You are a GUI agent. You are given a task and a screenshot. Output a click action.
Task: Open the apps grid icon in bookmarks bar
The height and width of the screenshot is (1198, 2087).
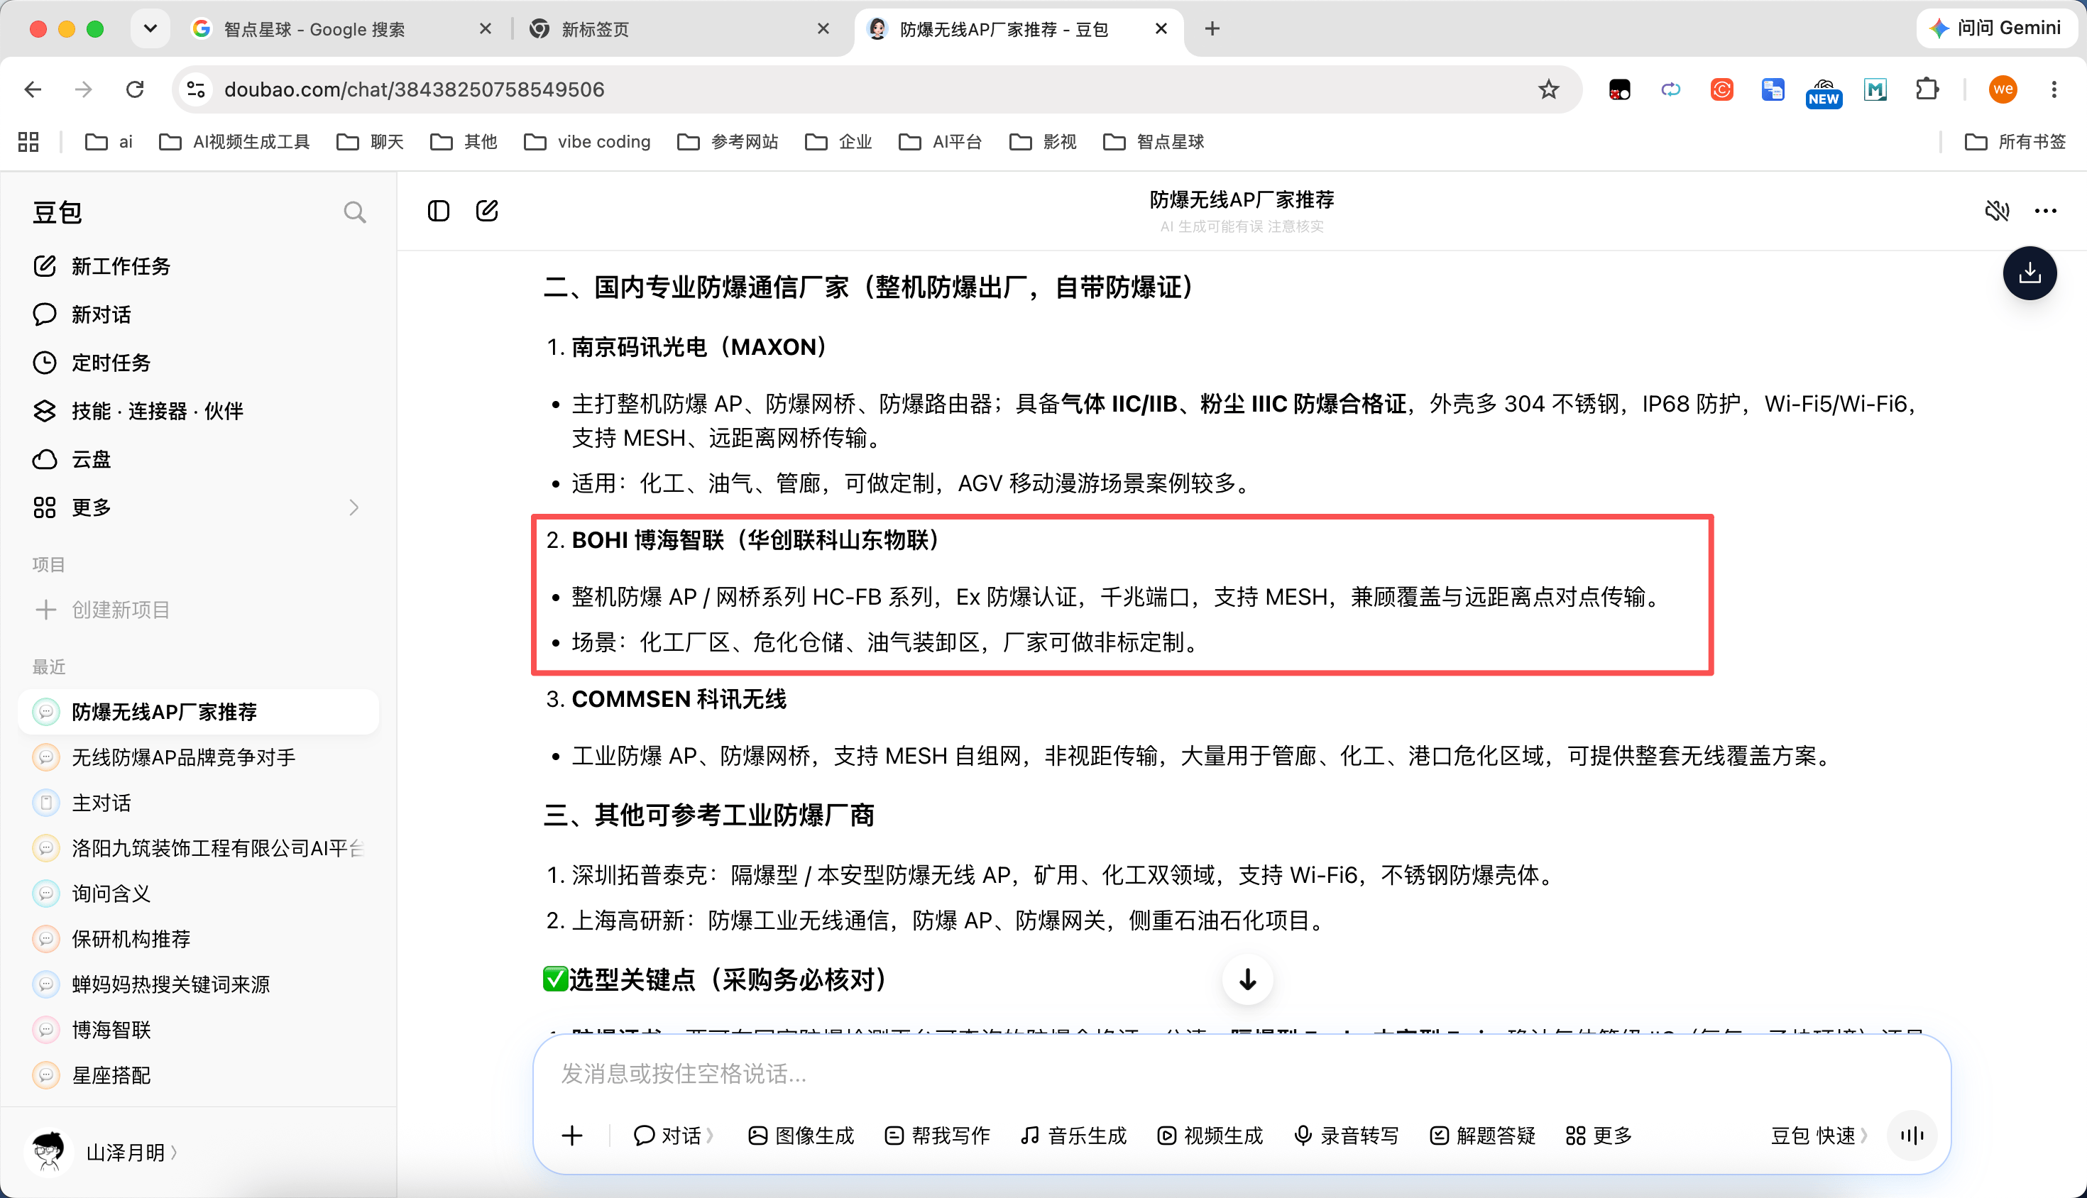[29, 141]
